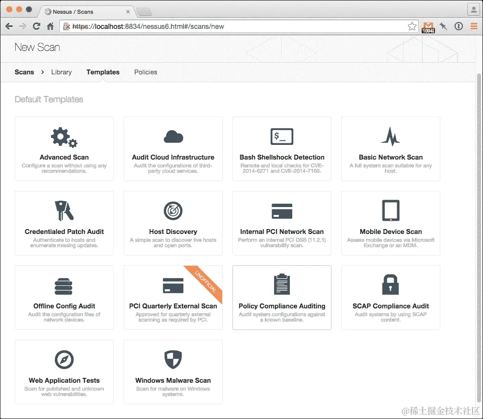Bookmark the page with star icon

coord(412,26)
